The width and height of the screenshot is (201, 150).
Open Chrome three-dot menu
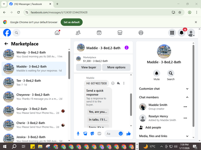click(x=197, y=12)
